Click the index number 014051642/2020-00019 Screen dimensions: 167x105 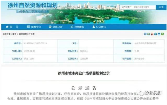click(x=35, y=43)
